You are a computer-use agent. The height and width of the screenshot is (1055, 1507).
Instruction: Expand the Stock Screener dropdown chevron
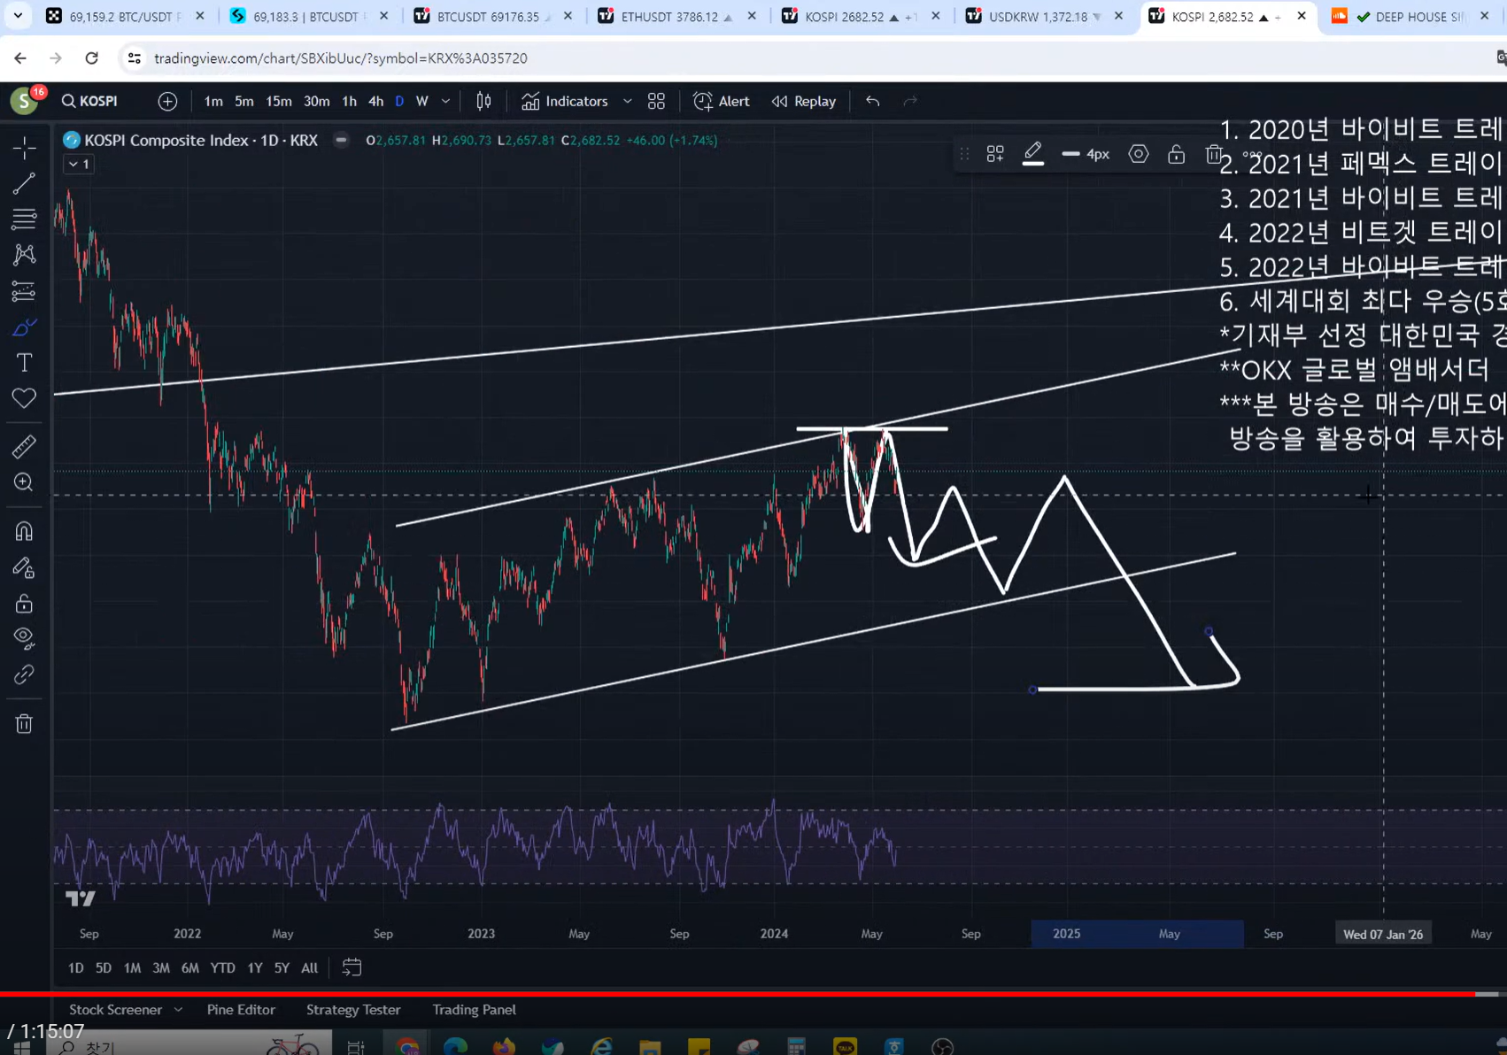(178, 1010)
